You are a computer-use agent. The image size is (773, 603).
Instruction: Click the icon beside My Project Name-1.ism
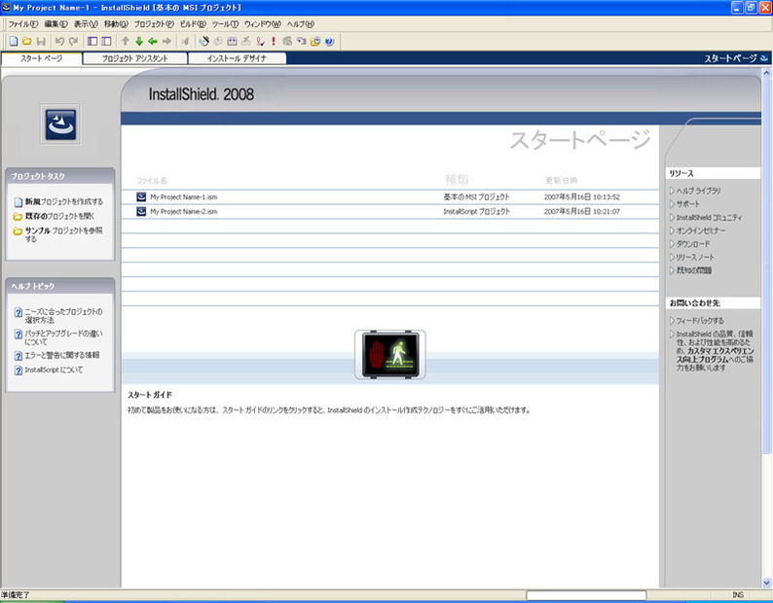click(x=141, y=196)
